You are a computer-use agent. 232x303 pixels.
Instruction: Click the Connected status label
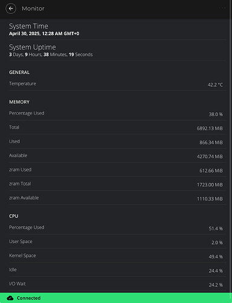[28, 298]
